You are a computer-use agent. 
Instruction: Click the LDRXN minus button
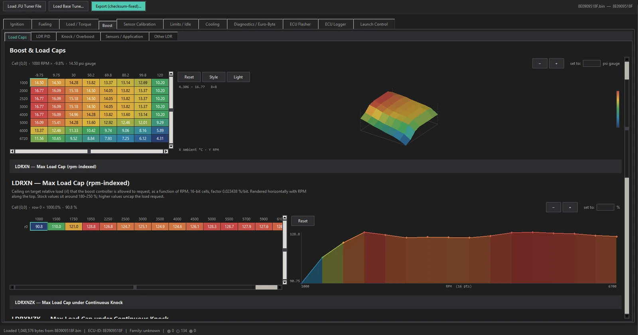[x=553, y=207]
